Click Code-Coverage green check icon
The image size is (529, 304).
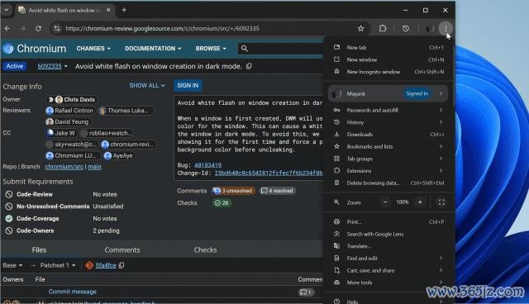click(x=9, y=219)
